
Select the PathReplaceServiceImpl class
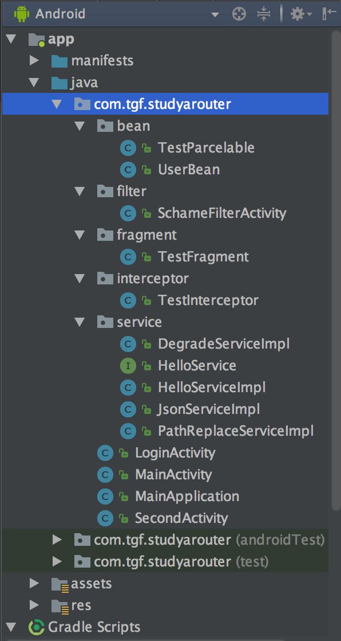236,431
